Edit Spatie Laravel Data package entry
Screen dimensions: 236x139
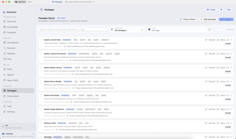[x=231, y=40]
